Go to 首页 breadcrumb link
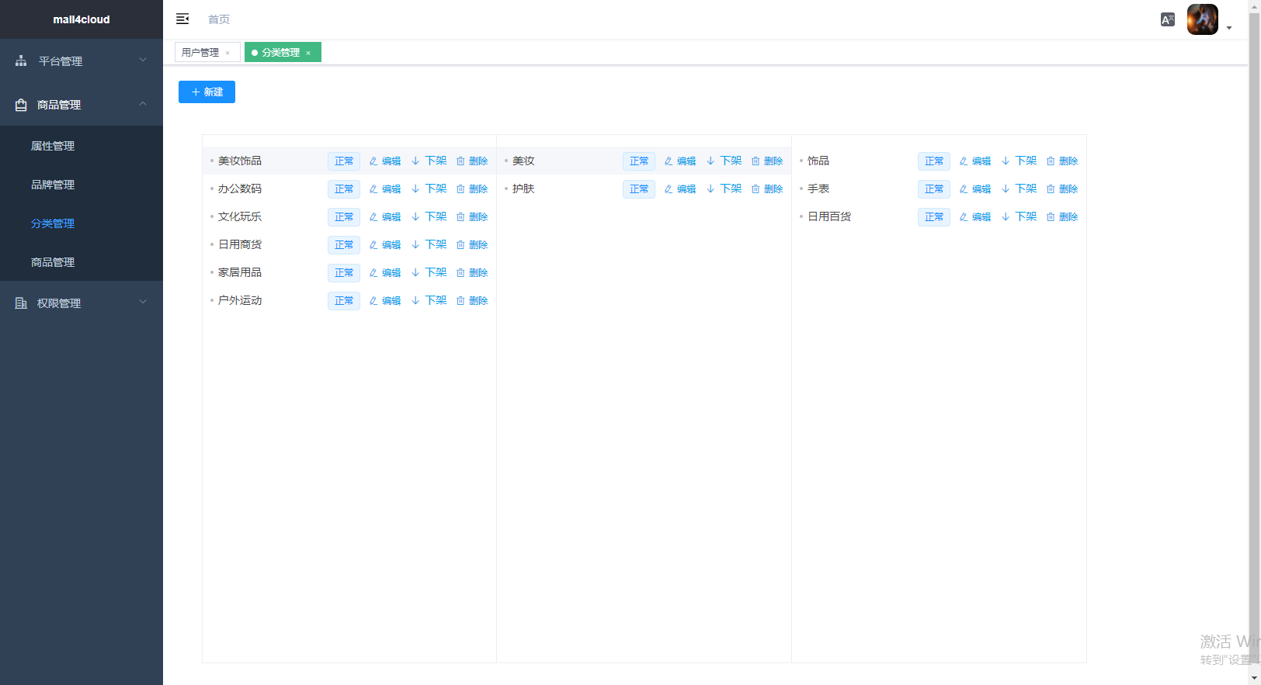The height and width of the screenshot is (685, 1261). point(219,19)
